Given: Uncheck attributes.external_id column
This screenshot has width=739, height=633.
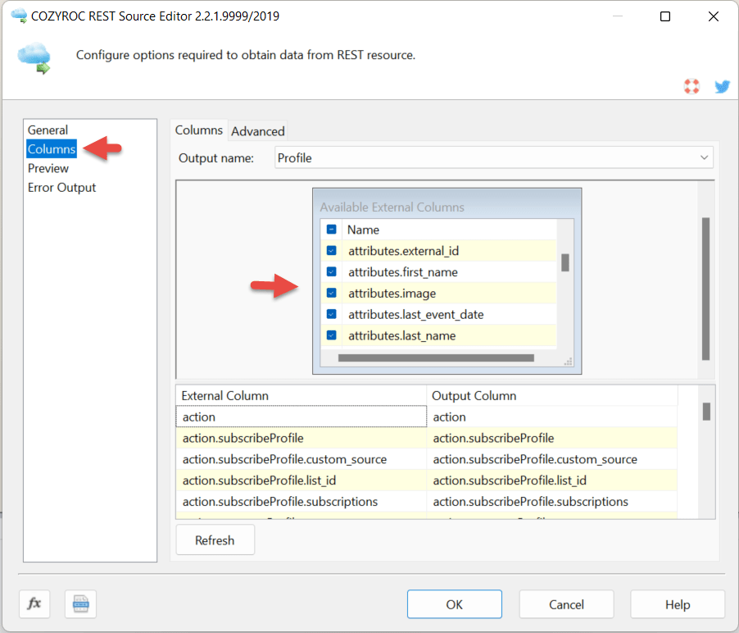Looking at the screenshot, I should (x=331, y=250).
